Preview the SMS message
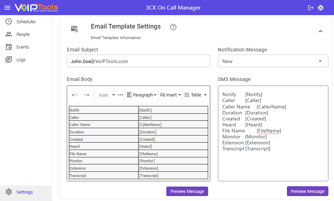334x201 pixels. [x=307, y=191]
